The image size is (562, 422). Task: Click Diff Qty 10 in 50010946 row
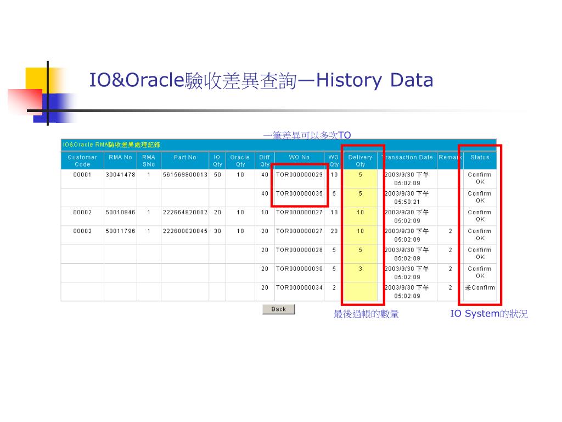[x=265, y=213]
